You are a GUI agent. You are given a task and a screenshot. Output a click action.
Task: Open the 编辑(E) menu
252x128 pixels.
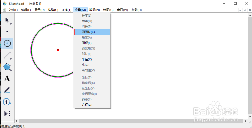(26, 10)
